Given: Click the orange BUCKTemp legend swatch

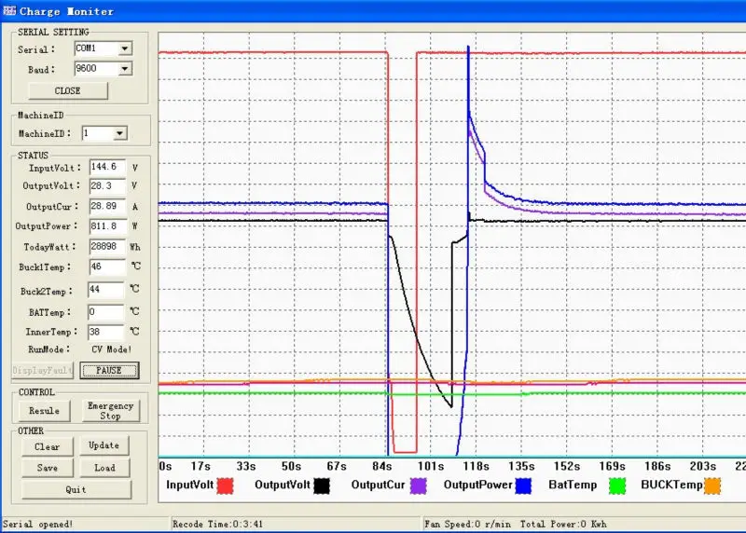Looking at the screenshot, I should click(x=712, y=485).
